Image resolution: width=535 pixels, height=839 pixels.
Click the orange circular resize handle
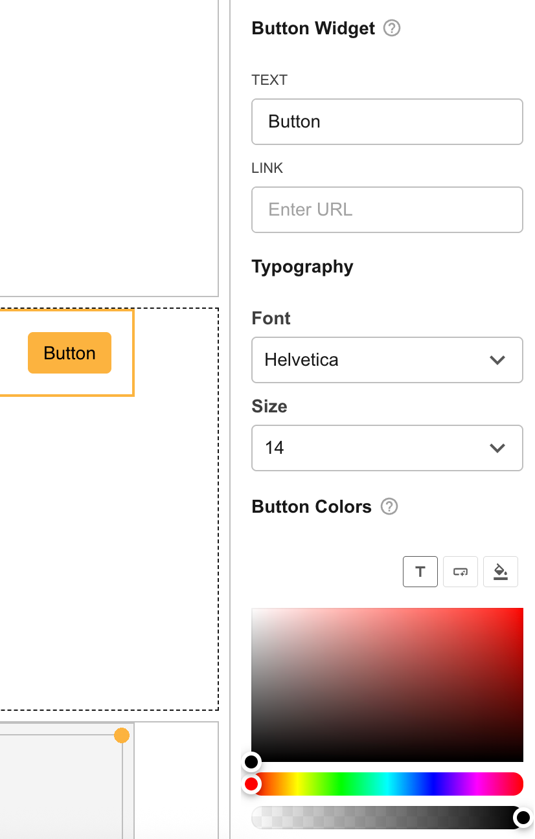tap(122, 735)
